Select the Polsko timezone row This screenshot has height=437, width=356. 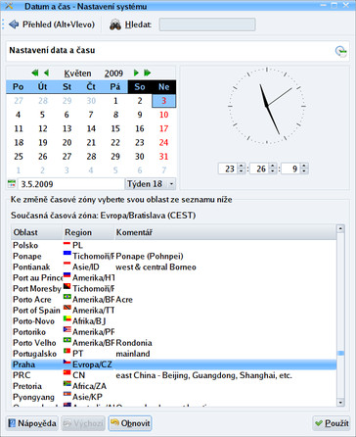(174, 245)
